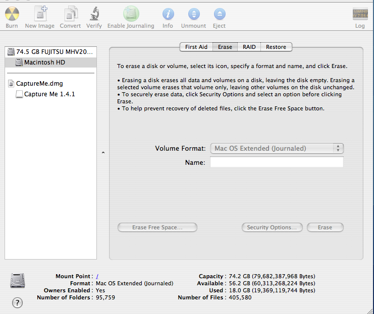Click the Number of Files 405,580 value
Screen dimensions: 374x314
(x=240, y=297)
